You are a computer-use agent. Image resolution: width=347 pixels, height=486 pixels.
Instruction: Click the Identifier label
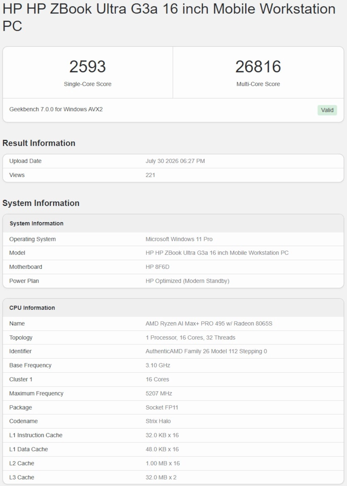(20, 351)
